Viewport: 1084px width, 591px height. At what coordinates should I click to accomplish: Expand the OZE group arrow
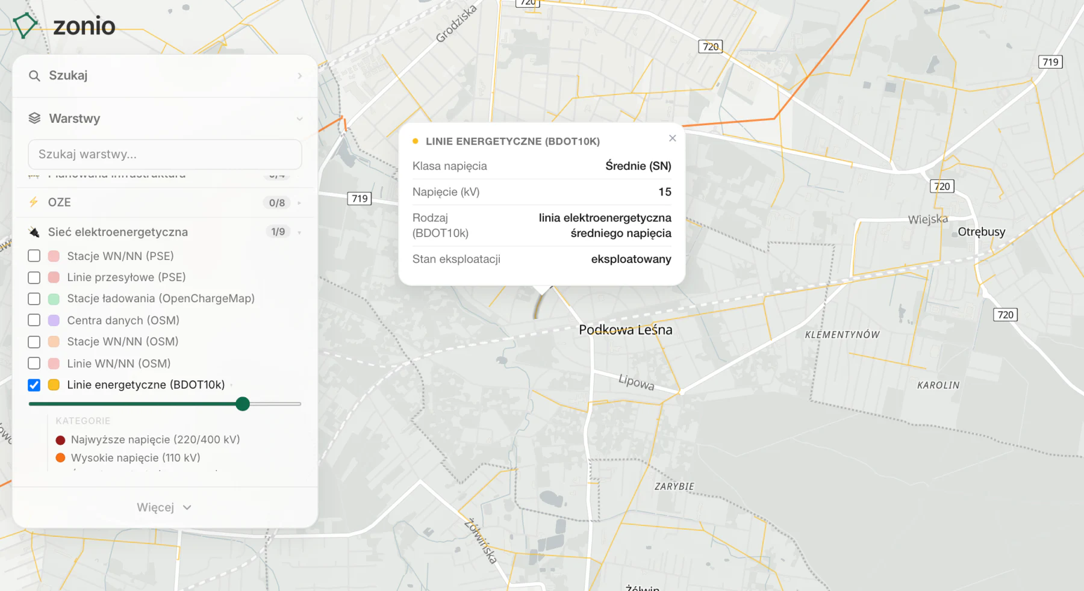point(299,203)
